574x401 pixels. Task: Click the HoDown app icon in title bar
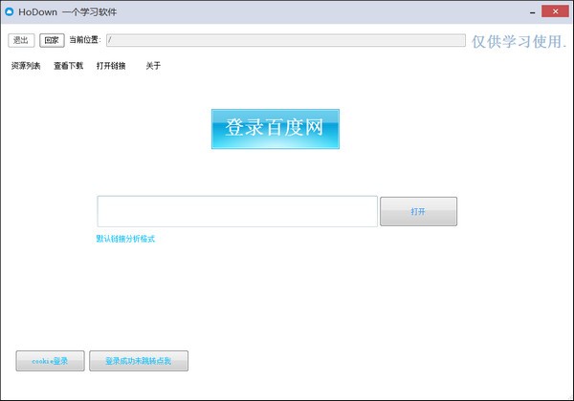click(10, 11)
